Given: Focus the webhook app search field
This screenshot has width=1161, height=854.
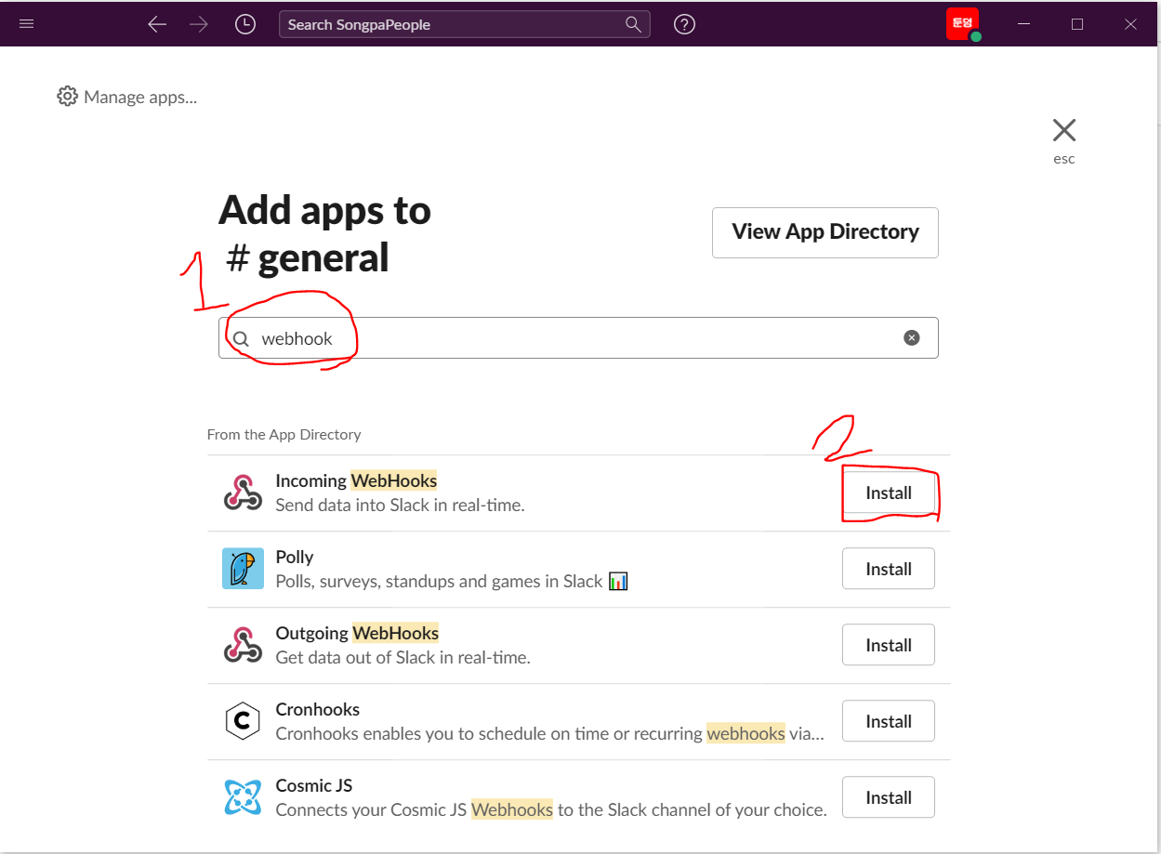Looking at the screenshot, I should point(578,338).
